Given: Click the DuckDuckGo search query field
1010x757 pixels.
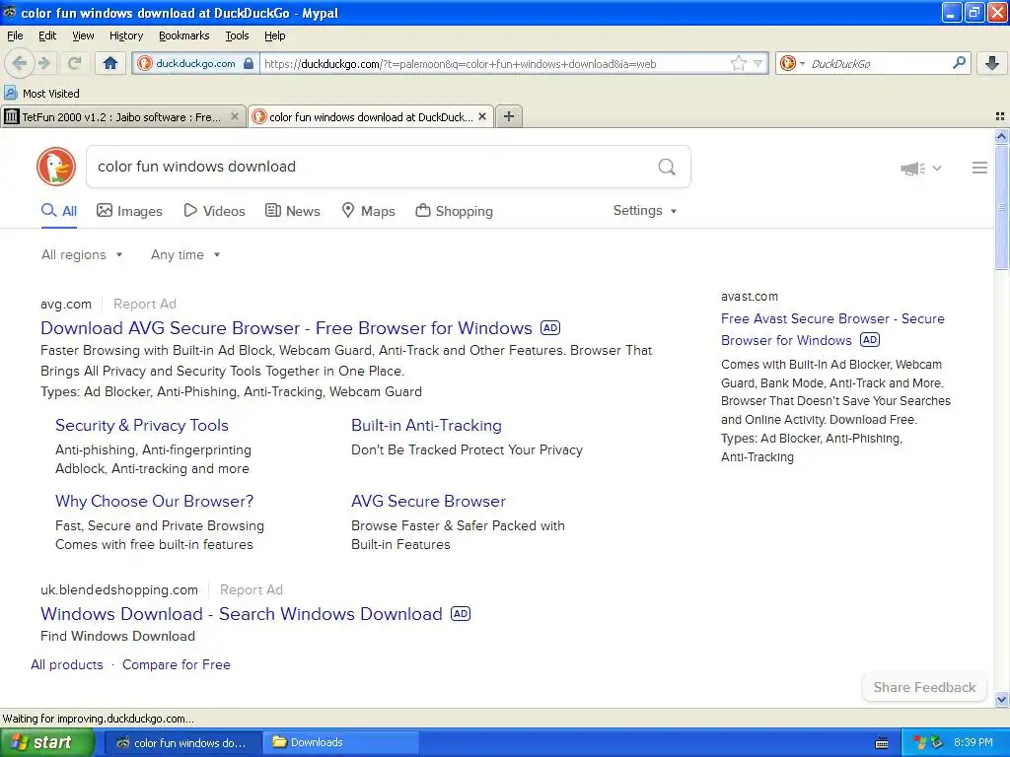Looking at the screenshot, I should coord(371,167).
